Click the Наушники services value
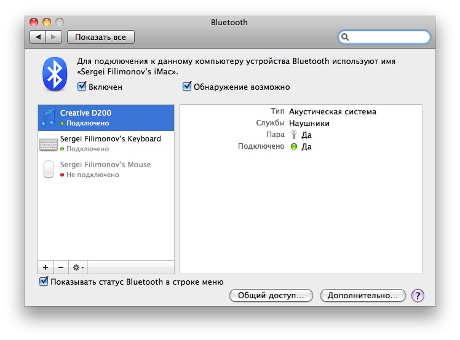Viewport: 460px width, 340px height. [309, 123]
